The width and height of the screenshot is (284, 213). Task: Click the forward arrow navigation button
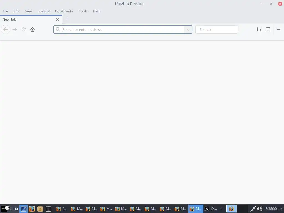click(x=15, y=29)
